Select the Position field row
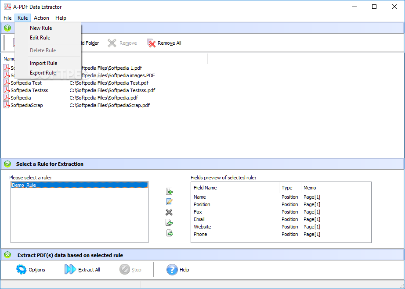 [281, 204]
